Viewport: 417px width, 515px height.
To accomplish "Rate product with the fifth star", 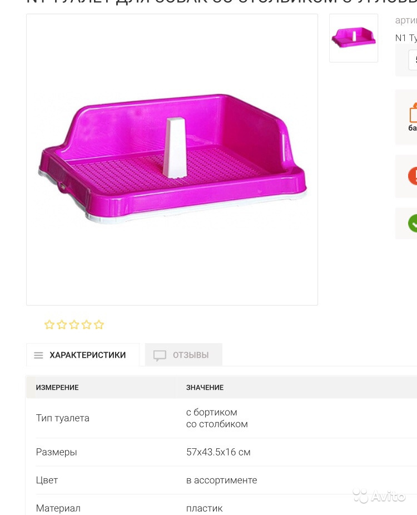I will (99, 324).
